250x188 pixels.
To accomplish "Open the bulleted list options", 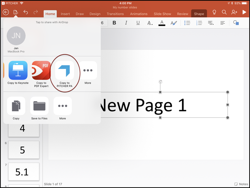I will pyautogui.click(x=188, y=23).
